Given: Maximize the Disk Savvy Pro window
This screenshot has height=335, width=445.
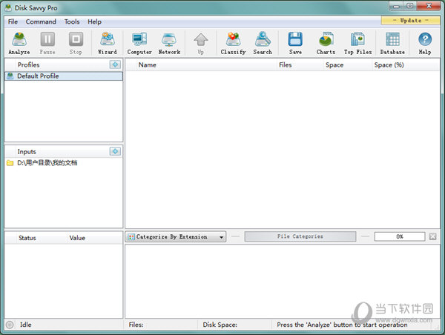Looking at the screenshot, I should pyautogui.click(x=410, y=6).
